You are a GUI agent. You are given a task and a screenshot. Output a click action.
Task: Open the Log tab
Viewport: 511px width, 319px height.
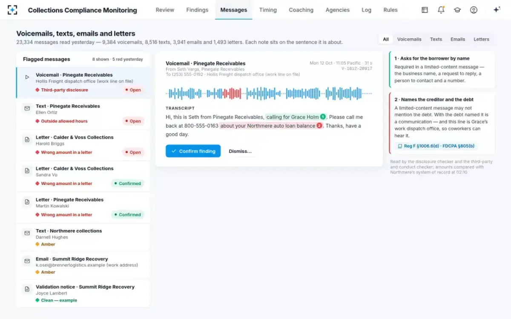(367, 10)
